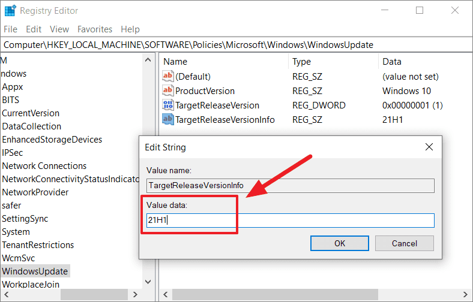Viewport: 473px width, 302px height.
Task: Click the '0x00000001 (1)' data cell
Action: point(412,105)
